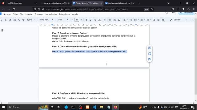This screenshot has width=197, height=110.
Task: Click the Redo icon in toolbar
Action: [x=10, y=20]
